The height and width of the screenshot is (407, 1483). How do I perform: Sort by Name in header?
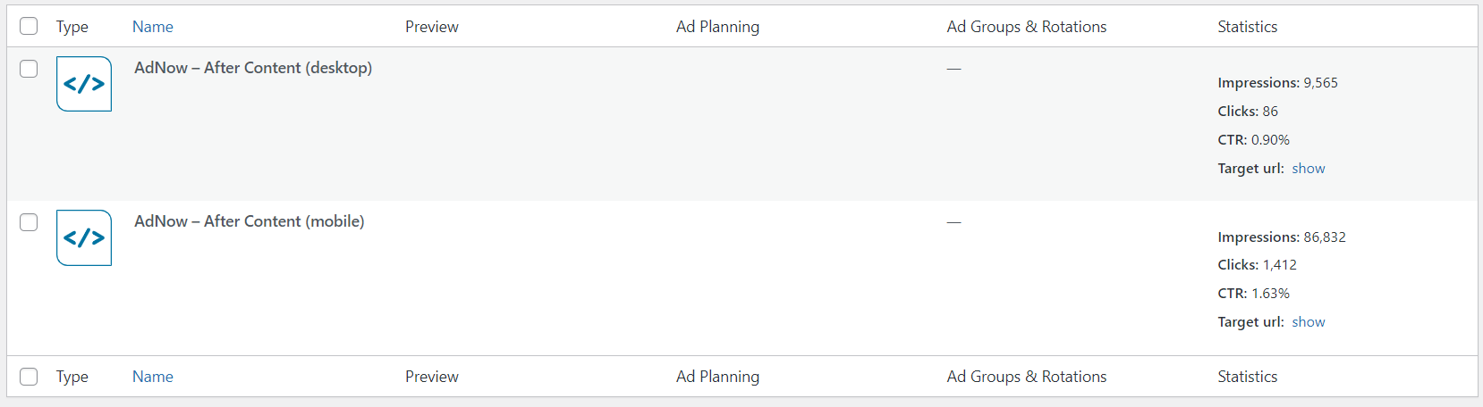coord(153,27)
